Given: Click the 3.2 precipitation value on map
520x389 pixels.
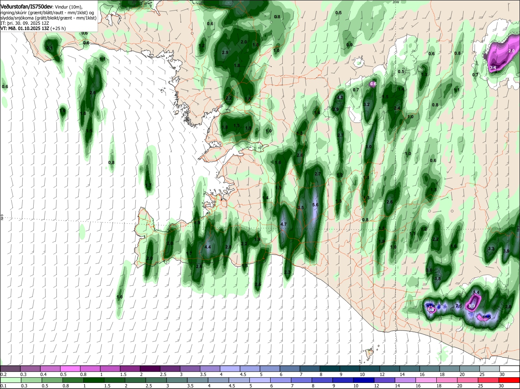Looking at the screenshot, I should (366, 104).
